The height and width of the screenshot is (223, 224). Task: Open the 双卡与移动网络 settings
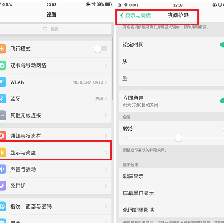click(x=56, y=66)
